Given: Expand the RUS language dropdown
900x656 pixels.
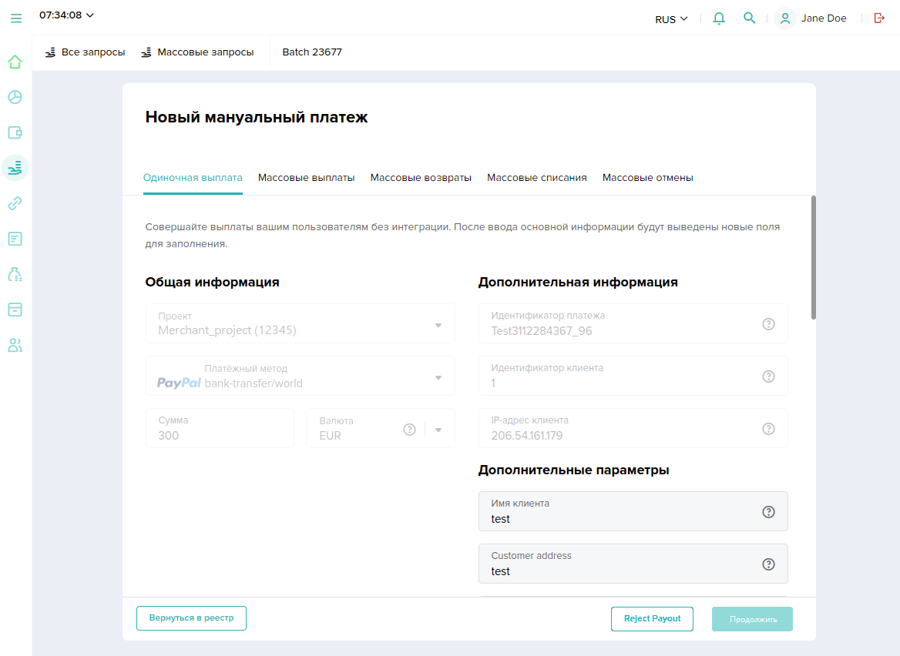Looking at the screenshot, I should point(671,19).
